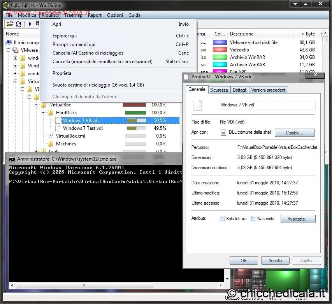Click the DLL comune della shell icon

[223, 133]
